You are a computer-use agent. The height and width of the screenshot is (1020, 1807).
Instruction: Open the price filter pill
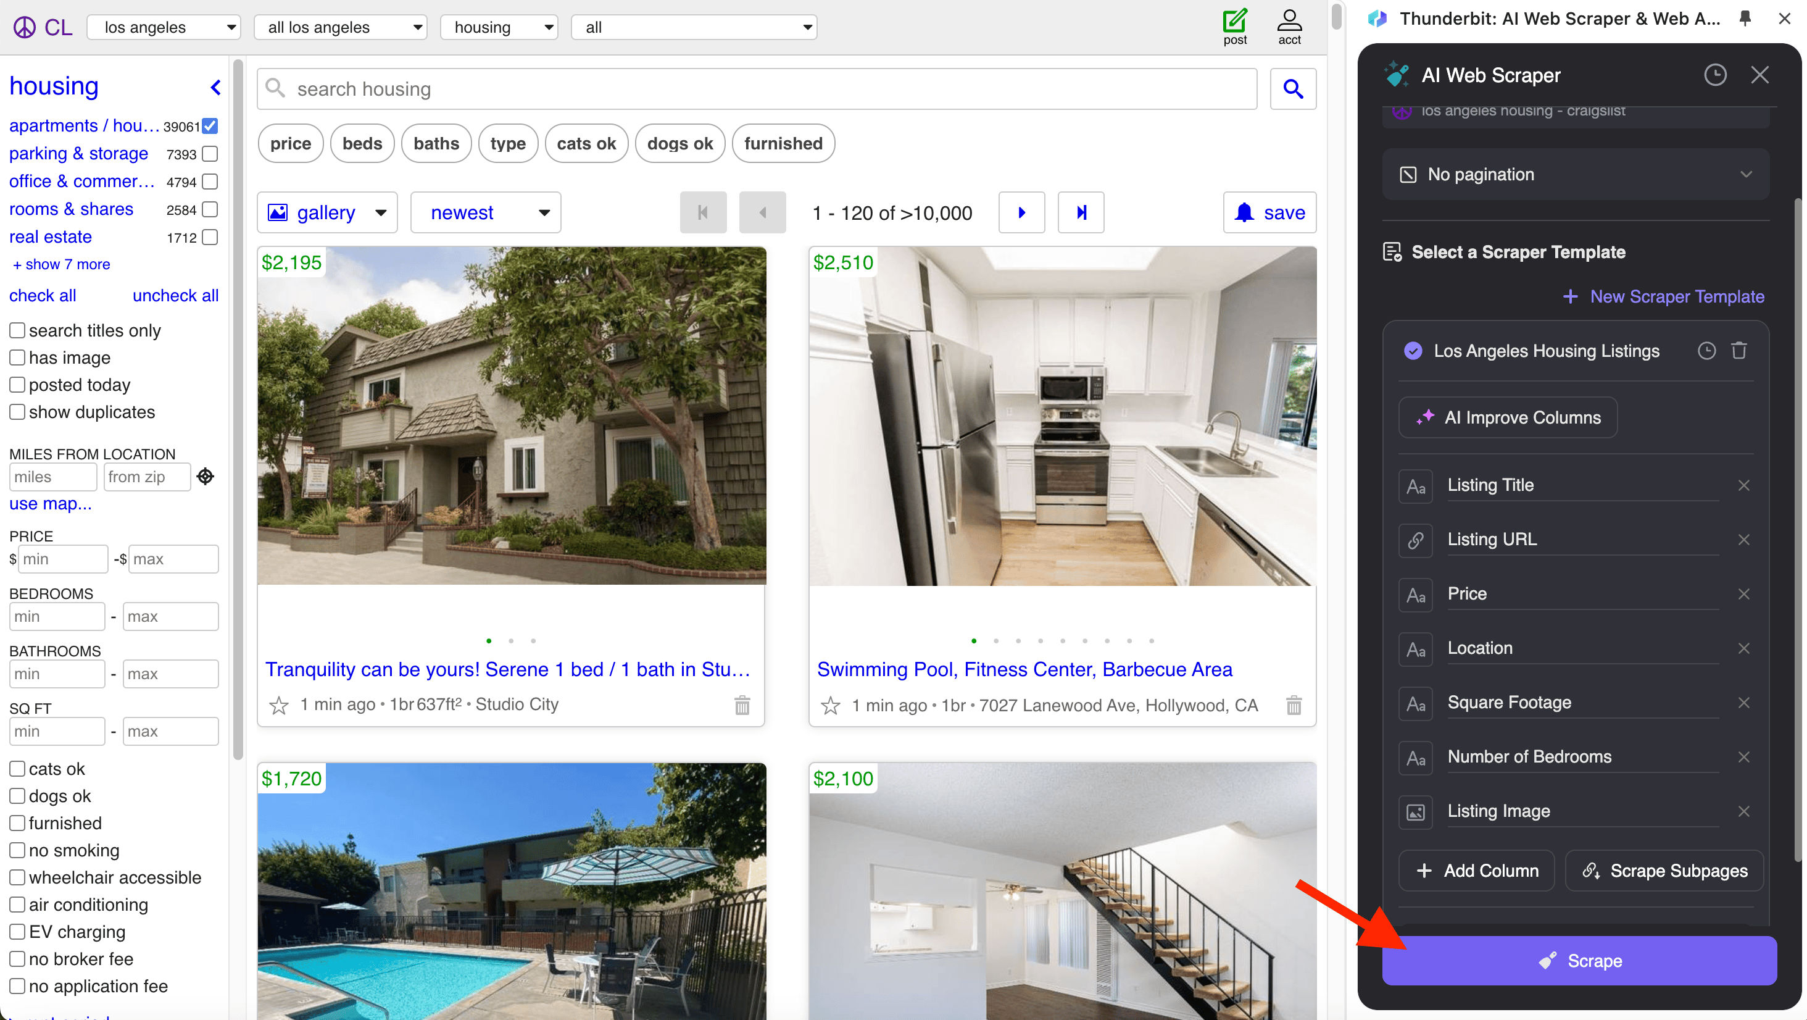point(291,144)
